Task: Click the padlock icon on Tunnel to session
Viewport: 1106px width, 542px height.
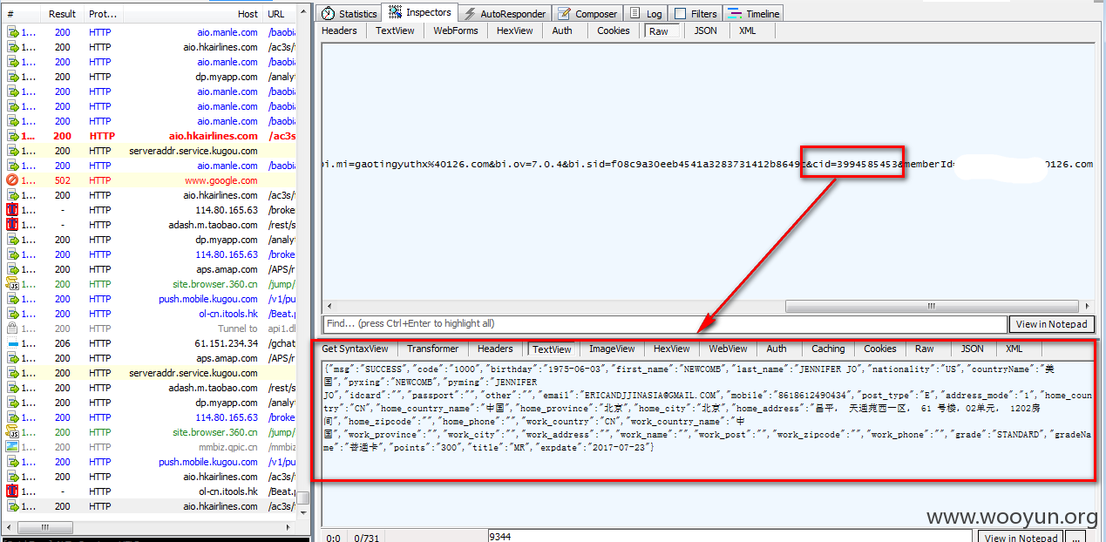Action: coord(13,329)
